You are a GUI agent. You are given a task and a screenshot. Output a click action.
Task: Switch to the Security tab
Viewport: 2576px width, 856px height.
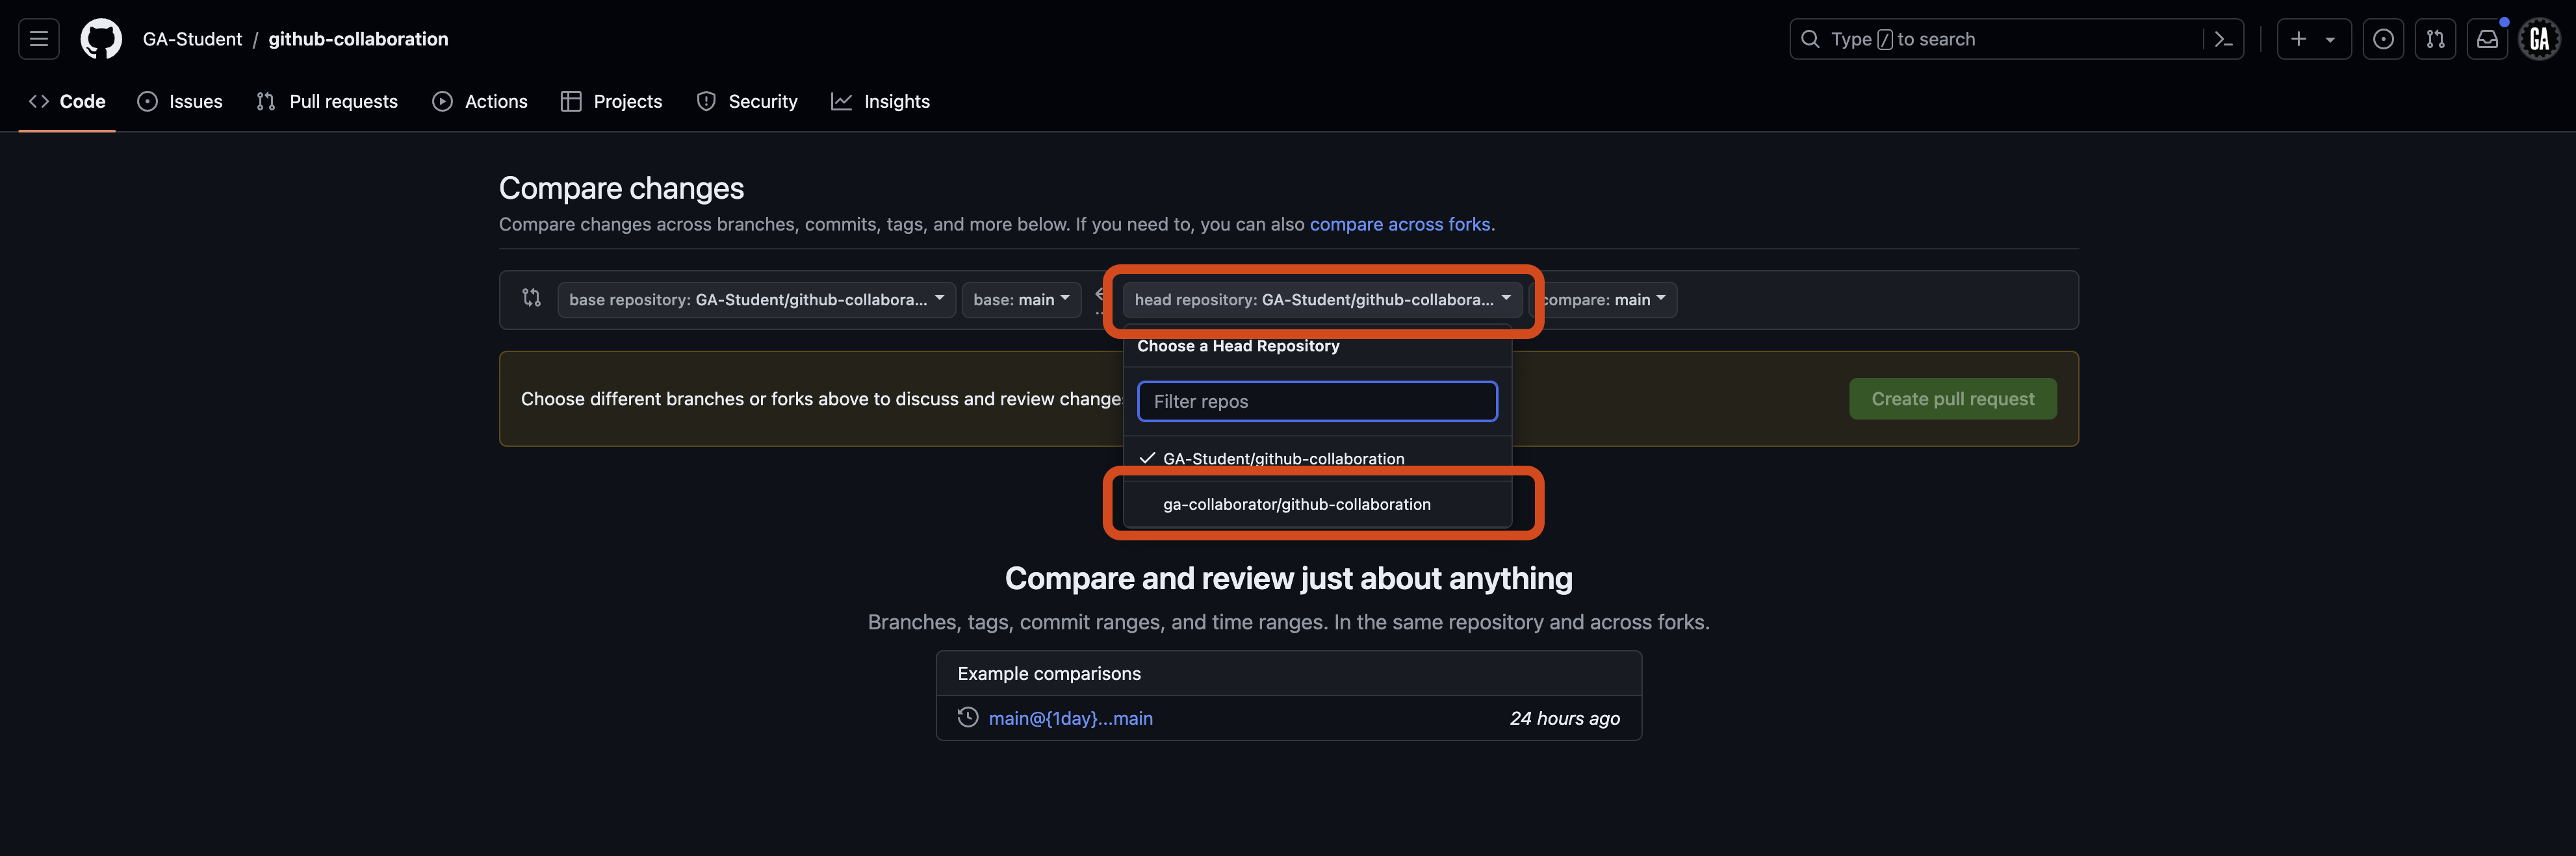(x=746, y=101)
